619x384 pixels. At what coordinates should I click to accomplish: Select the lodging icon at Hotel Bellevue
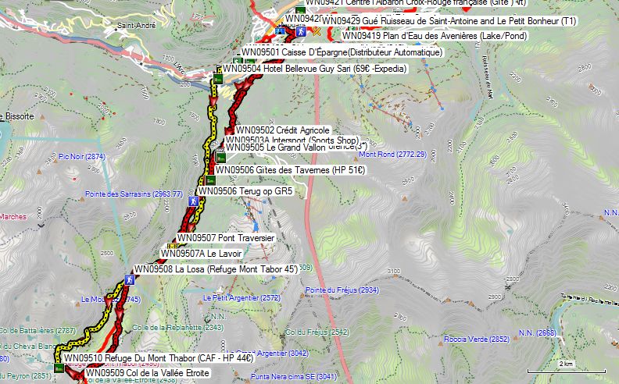click(218, 79)
